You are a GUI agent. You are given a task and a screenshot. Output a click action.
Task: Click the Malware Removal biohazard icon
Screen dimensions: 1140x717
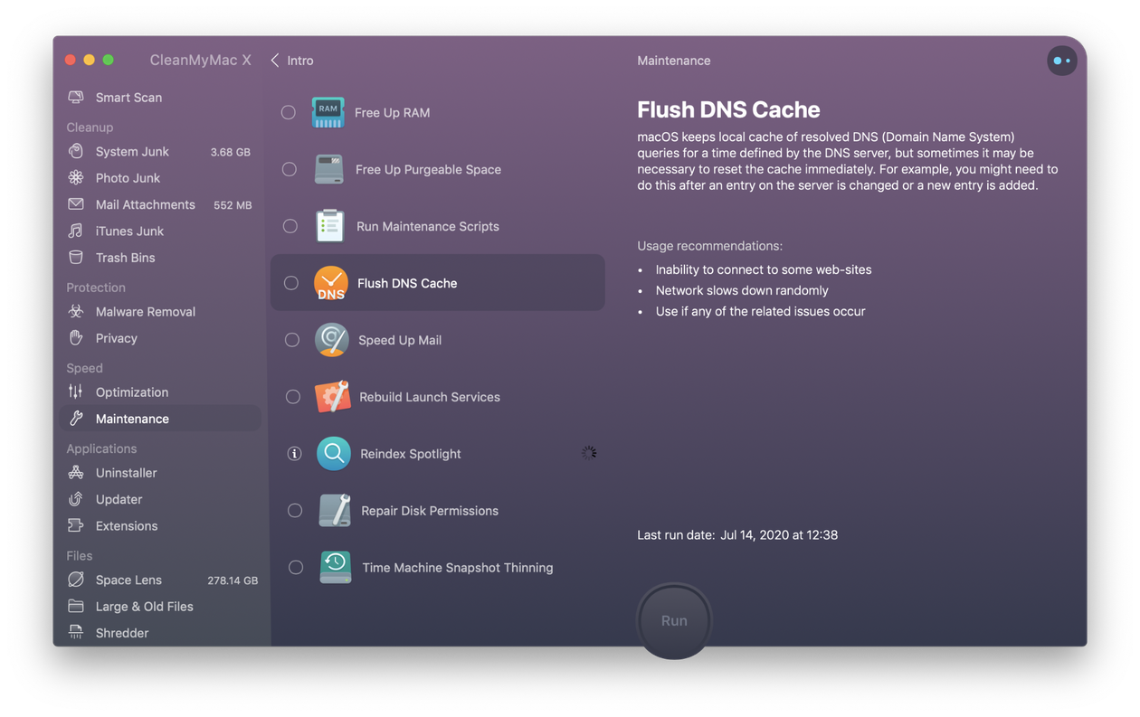(76, 312)
